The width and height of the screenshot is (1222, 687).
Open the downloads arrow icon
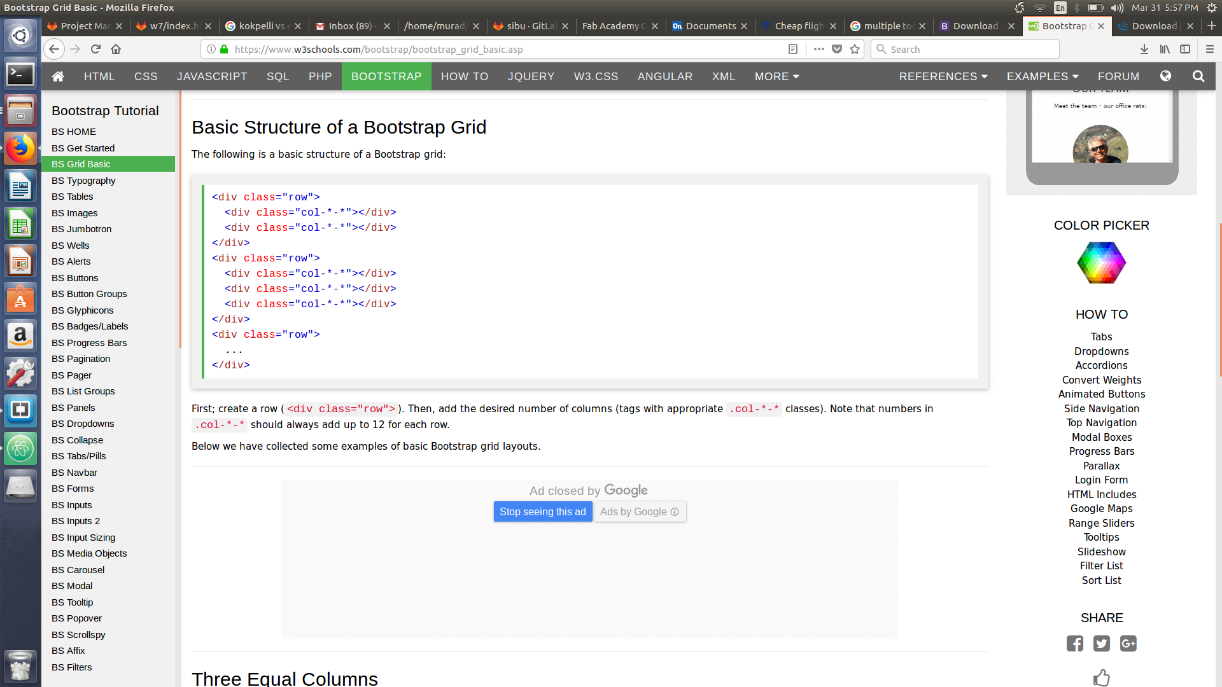pos(1144,49)
